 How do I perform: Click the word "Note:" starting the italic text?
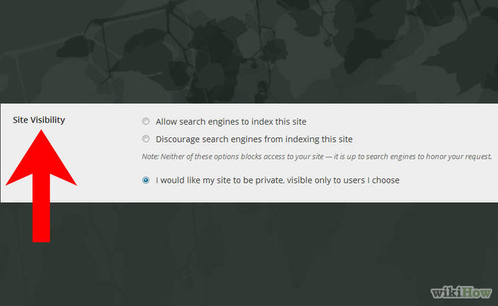click(x=150, y=157)
